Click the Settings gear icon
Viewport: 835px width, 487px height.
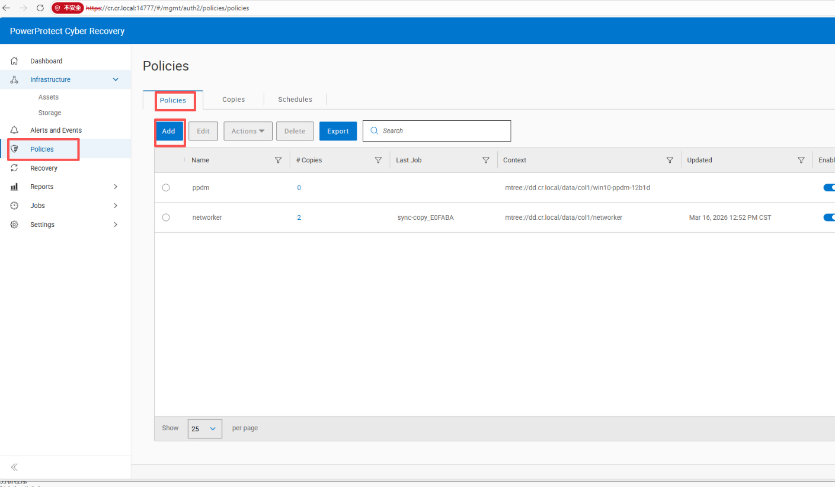tap(15, 225)
